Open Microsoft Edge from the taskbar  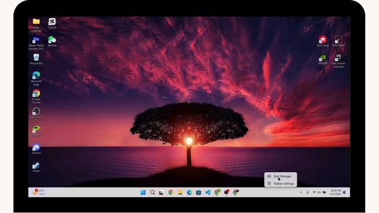click(189, 192)
